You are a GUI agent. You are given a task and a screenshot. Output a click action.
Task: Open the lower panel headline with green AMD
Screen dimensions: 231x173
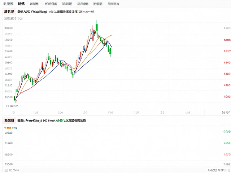[51, 121]
